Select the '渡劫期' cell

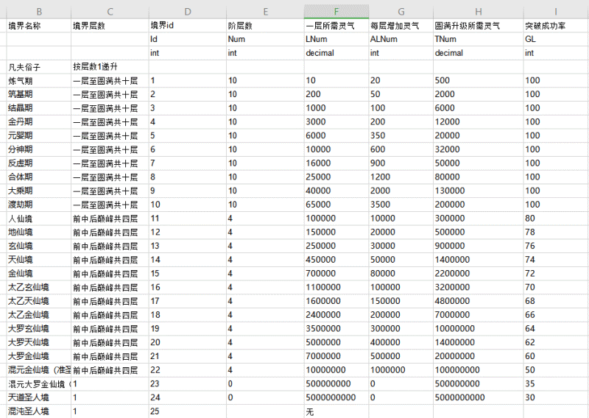39,205
